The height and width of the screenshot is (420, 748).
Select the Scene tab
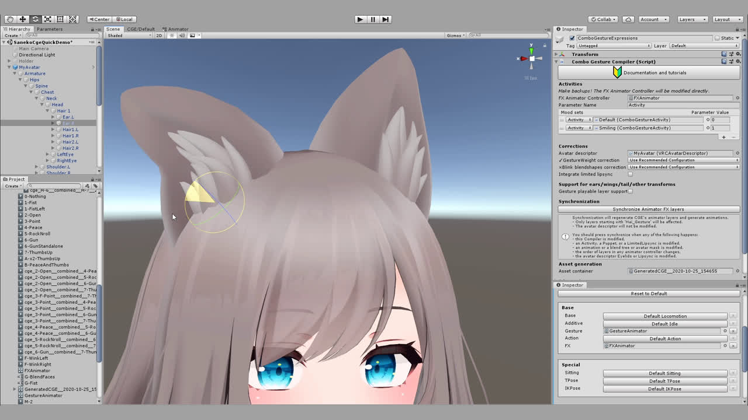pos(113,29)
